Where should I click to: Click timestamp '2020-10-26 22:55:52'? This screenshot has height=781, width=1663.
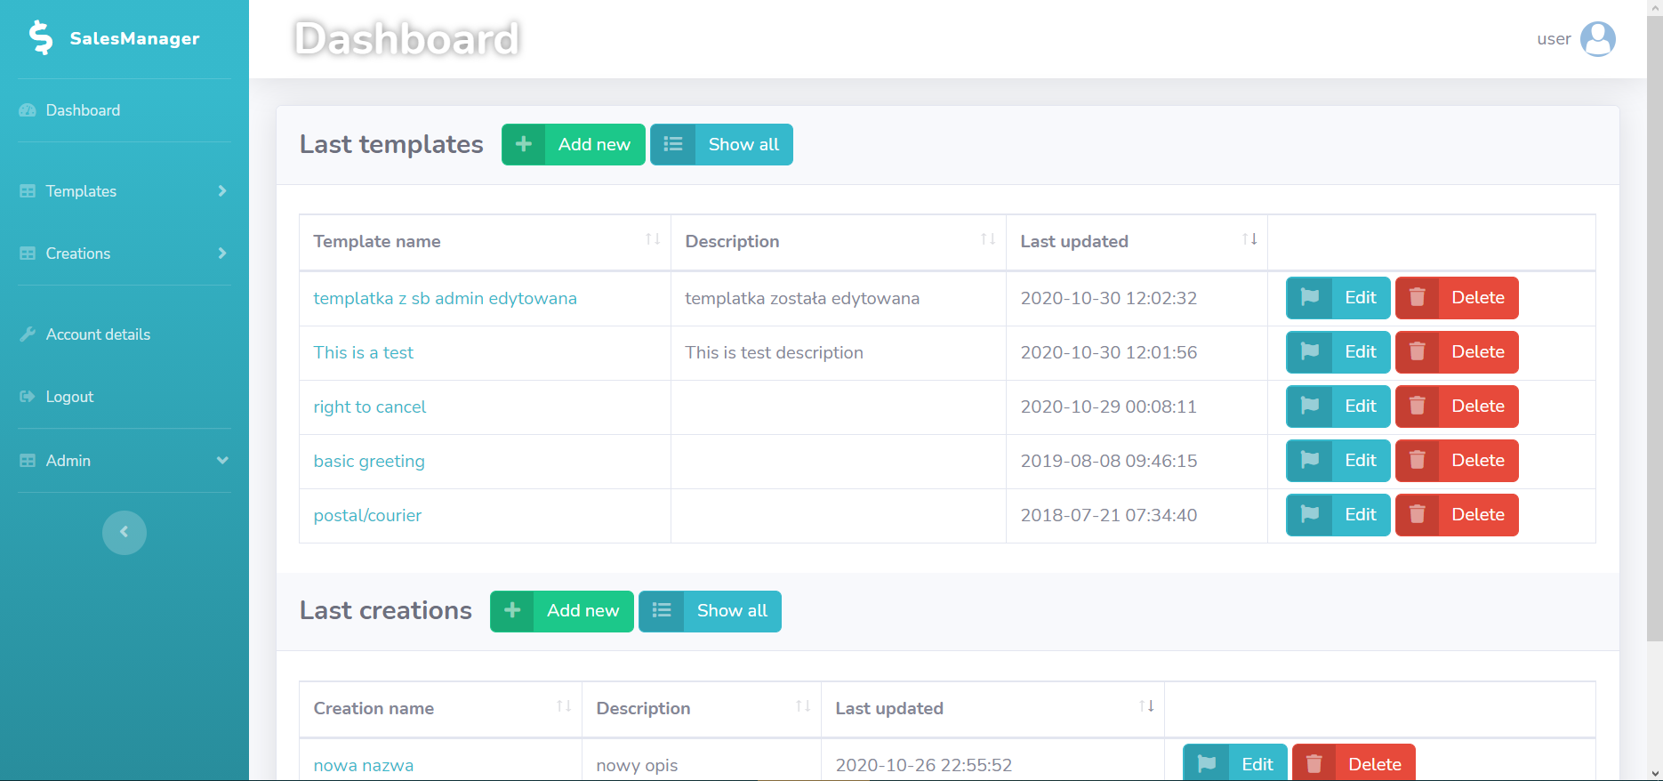[x=924, y=765]
